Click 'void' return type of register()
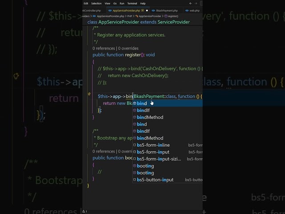This screenshot has height=214, width=285. pyautogui.click(x=151, y=55)
